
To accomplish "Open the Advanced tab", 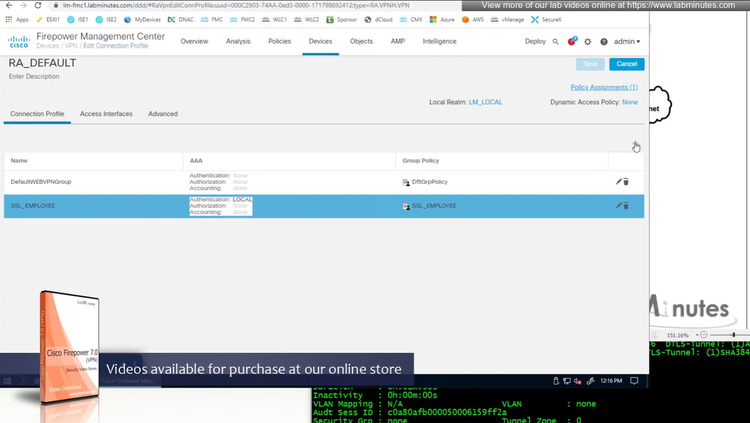I will point(163,114).
